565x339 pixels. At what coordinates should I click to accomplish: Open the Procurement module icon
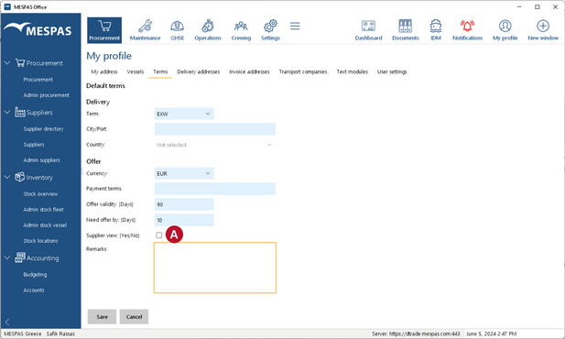(104, 30)
